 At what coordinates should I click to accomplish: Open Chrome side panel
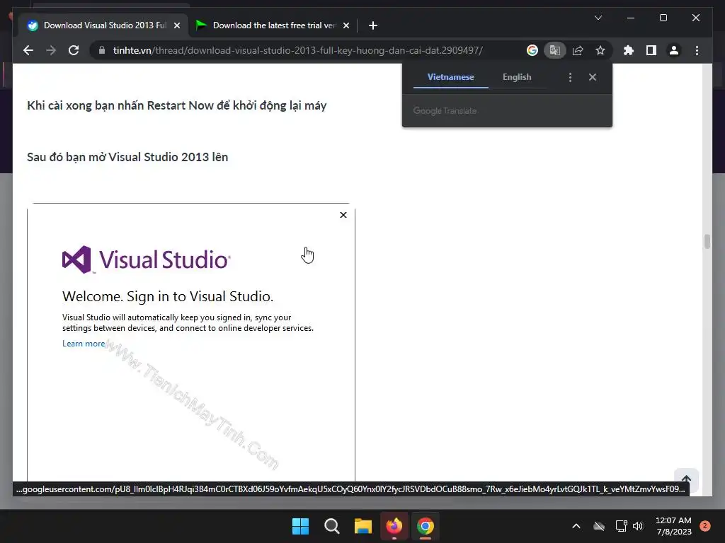tap(651, 50)
